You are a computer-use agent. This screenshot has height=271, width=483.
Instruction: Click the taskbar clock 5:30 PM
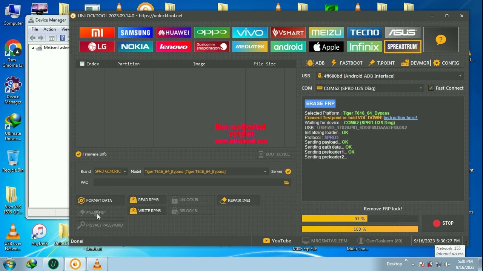(464, 264)
